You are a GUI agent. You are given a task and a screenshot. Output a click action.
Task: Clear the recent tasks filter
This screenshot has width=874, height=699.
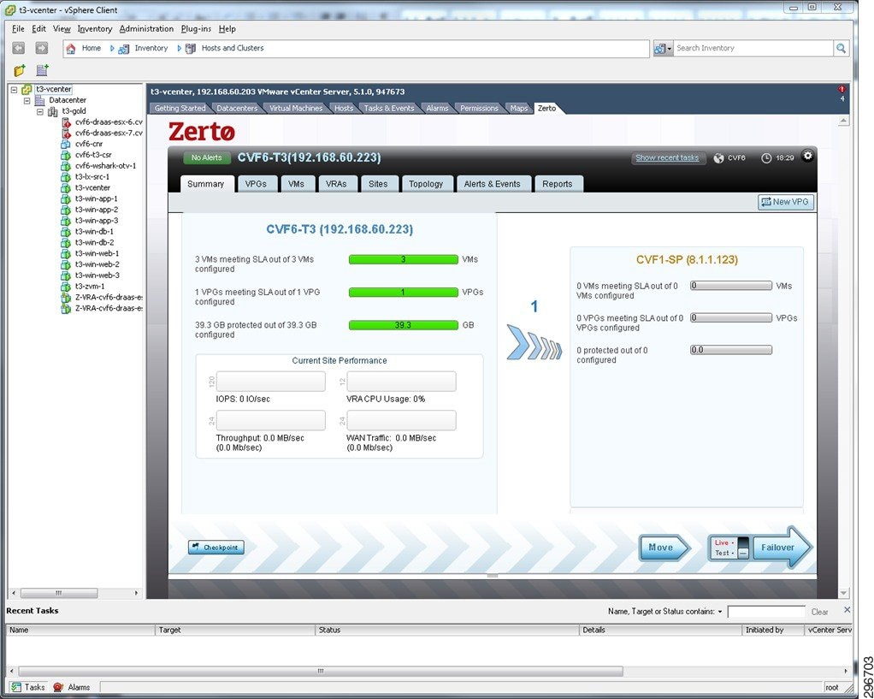819,612
